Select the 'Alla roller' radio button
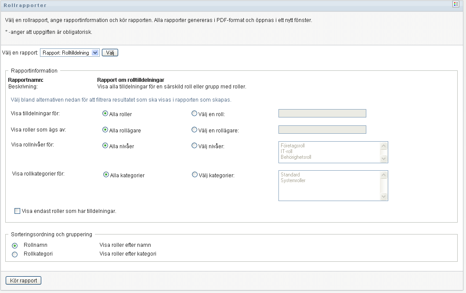466x293 pixels. coord(105,114)
